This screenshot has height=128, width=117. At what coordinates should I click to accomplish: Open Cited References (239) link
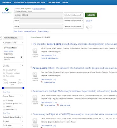[x=49, y=102]
